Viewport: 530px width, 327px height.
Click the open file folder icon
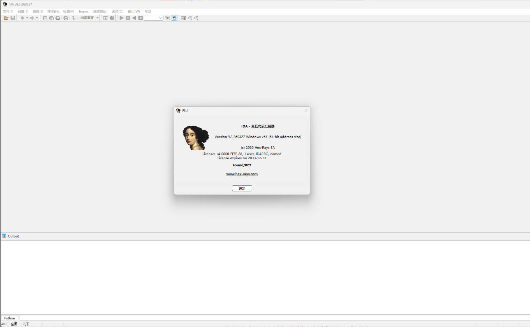click(x=6, y=18)
